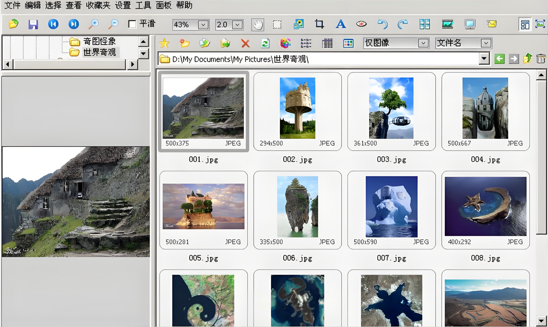Add to favorites with star icon
Viewport: 548px width, 327px height.
164,43
